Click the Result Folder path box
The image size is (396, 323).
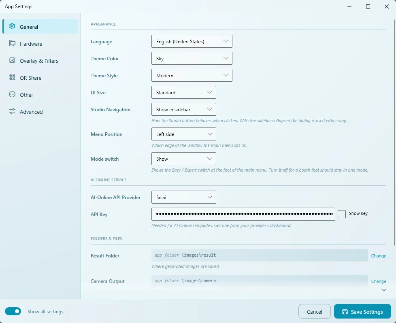pos(260,255)
